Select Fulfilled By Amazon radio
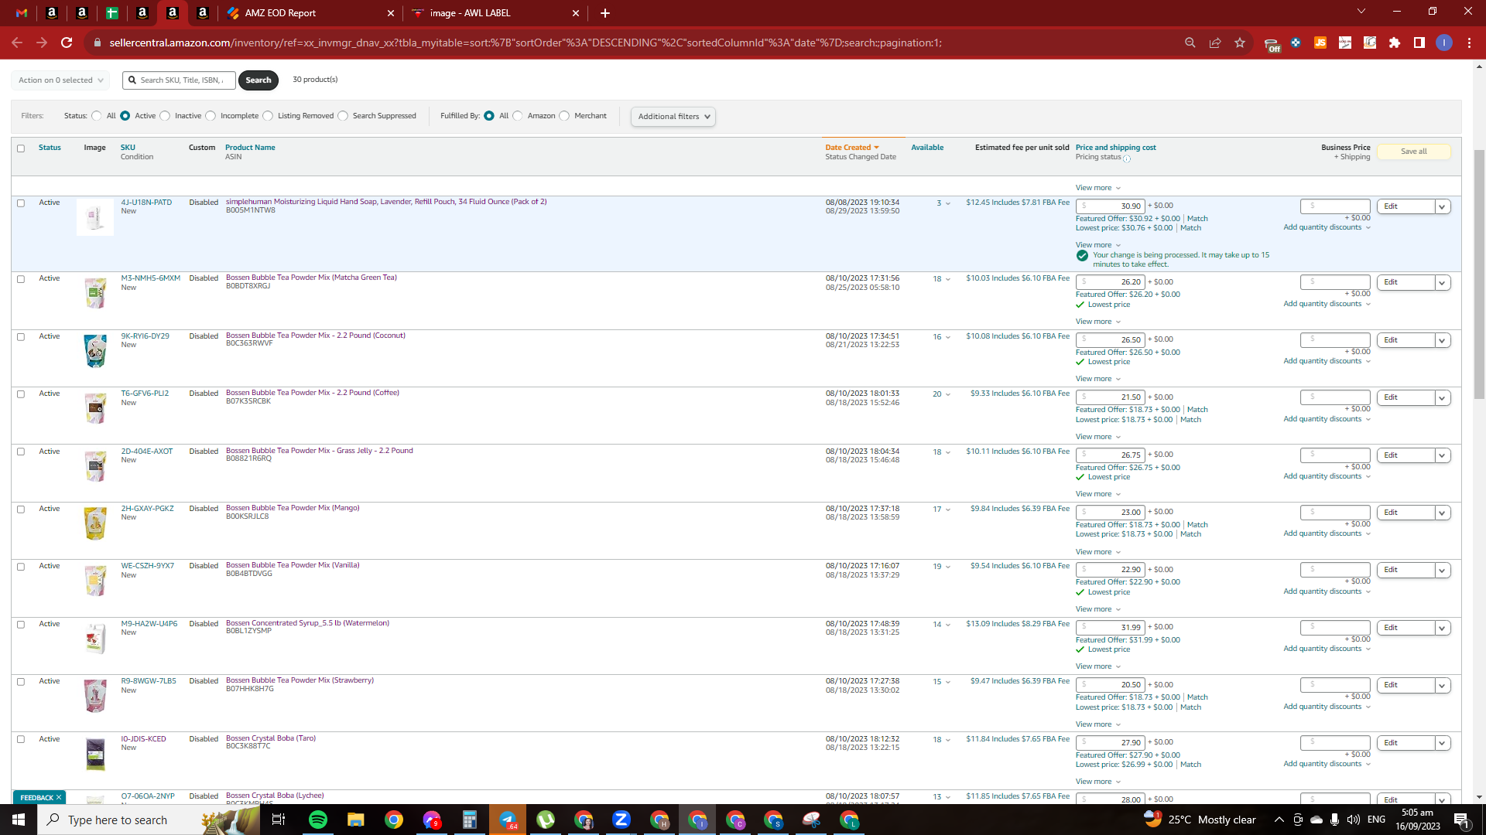 [x=518, y=116]
